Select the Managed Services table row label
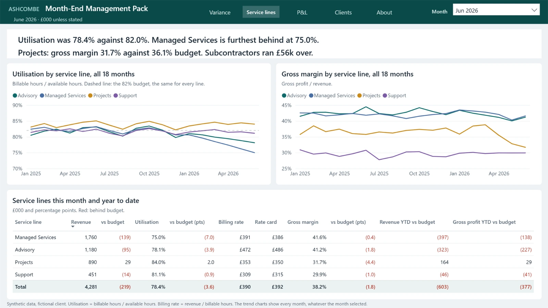Image resolution: width=548 pixels, height=308 pixels. (x=35, y=237)
